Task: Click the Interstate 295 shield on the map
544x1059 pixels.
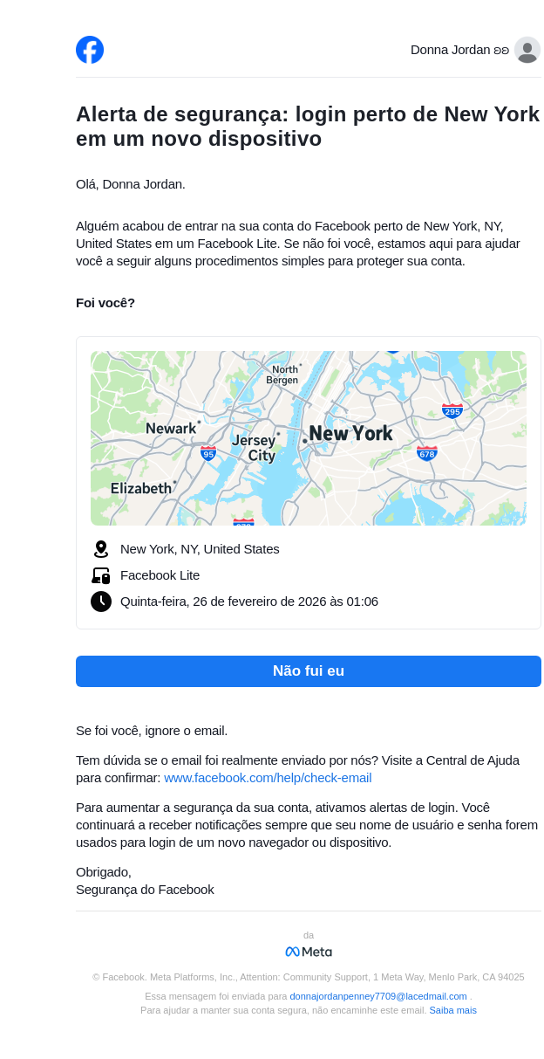Action: (452, 411)
